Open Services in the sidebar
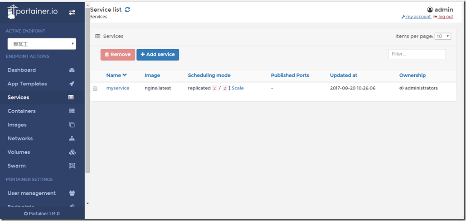466x221 pixels. [19, 98]
